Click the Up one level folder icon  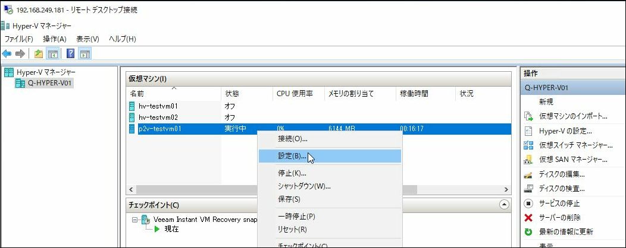coord(39,54)
